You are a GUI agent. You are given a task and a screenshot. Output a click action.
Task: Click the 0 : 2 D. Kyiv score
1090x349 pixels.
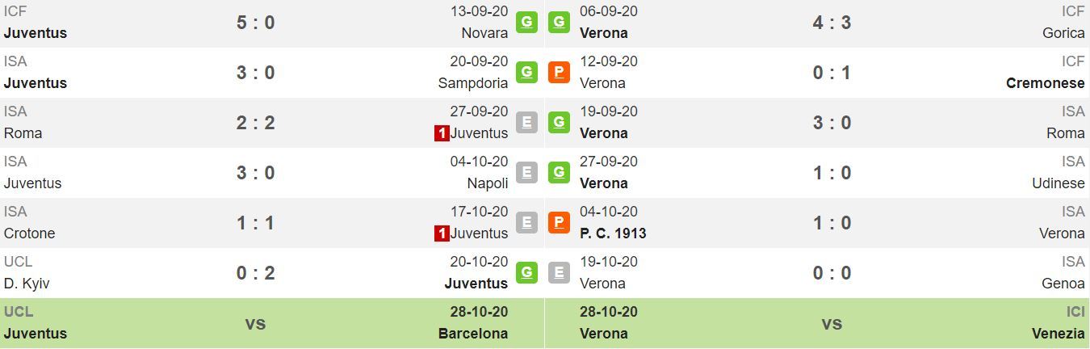coord(256,273)
